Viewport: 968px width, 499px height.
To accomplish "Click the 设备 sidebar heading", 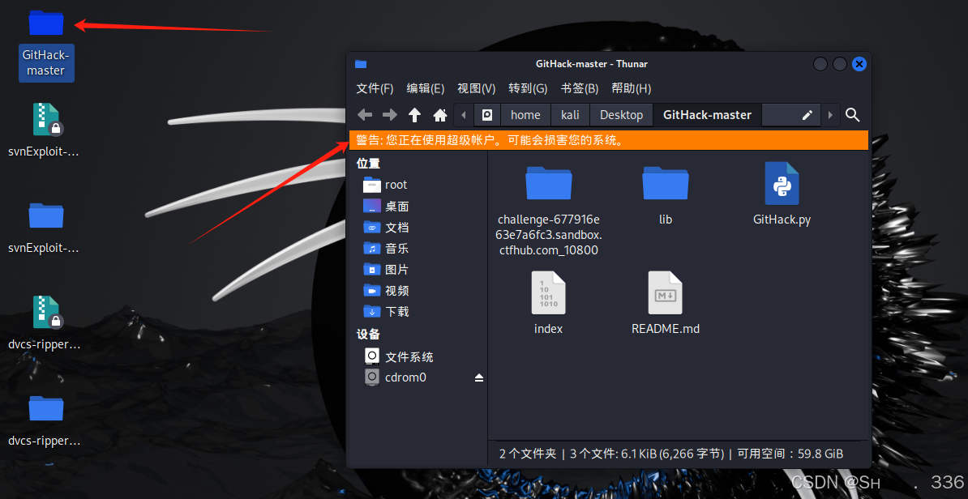I will (368, 334).
